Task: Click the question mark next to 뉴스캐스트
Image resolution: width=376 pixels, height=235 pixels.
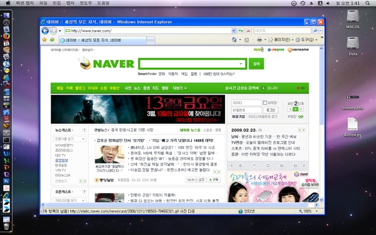Action: tap(84, 130)
